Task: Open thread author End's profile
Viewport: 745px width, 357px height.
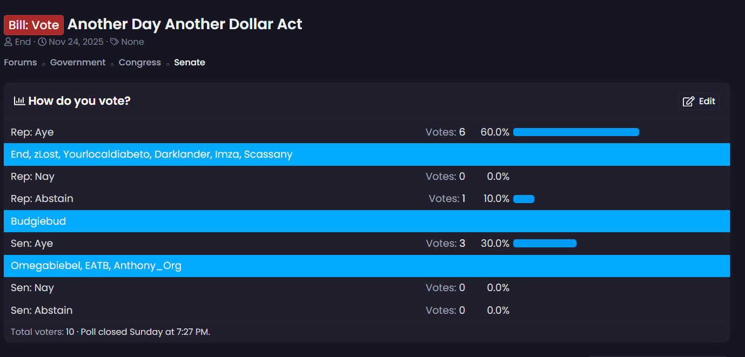Action: point(23,42)
